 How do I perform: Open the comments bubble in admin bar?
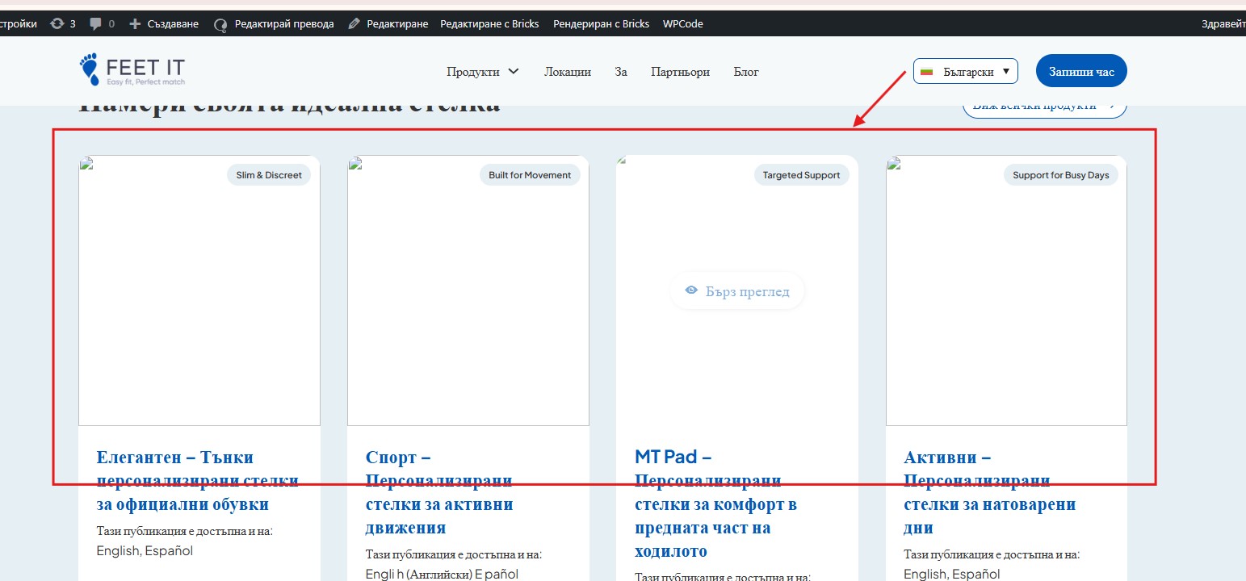coord(96,24)
